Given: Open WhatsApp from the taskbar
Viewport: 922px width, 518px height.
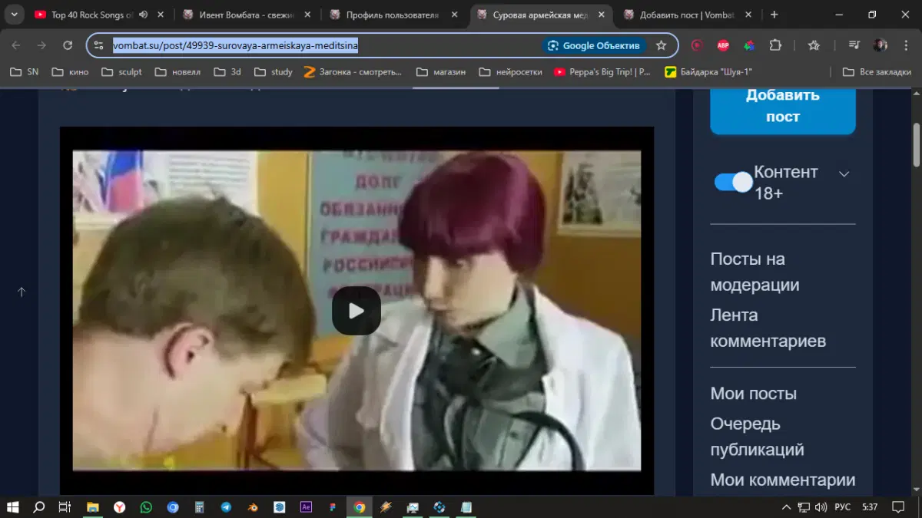Looking at the screenshot, I should (x=146, y=507).
